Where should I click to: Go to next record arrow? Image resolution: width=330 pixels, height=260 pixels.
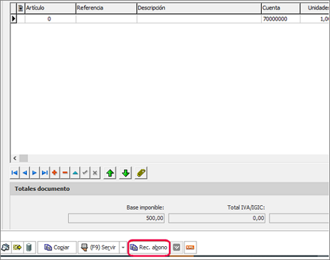(x=34, y=173)
